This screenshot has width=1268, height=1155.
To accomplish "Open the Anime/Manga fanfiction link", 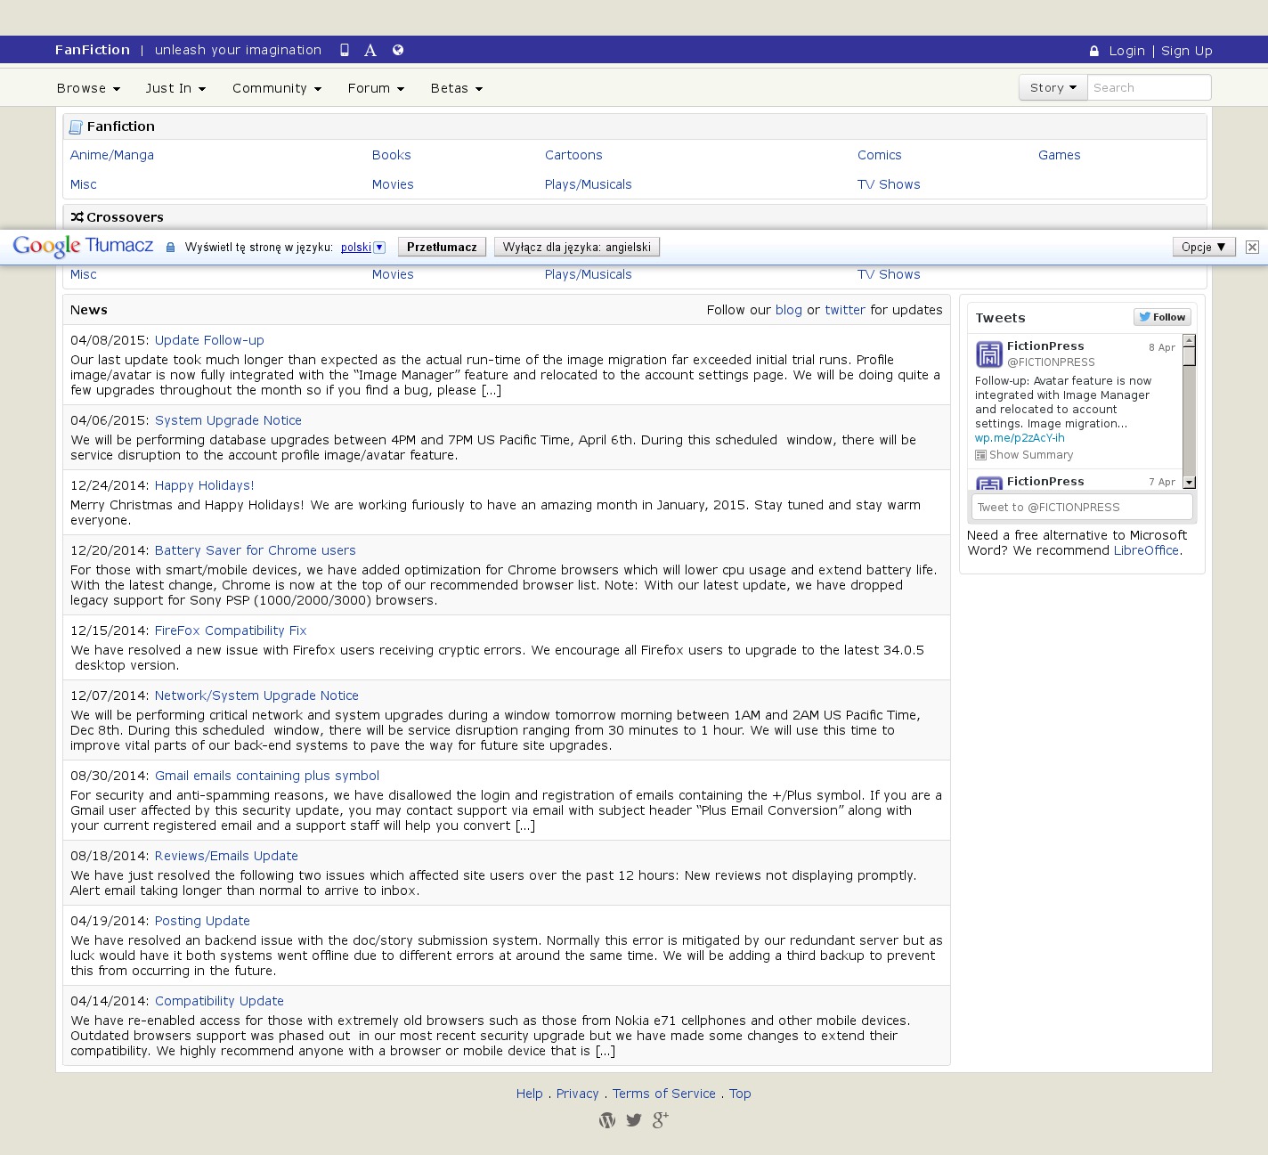I will point(112,155).
